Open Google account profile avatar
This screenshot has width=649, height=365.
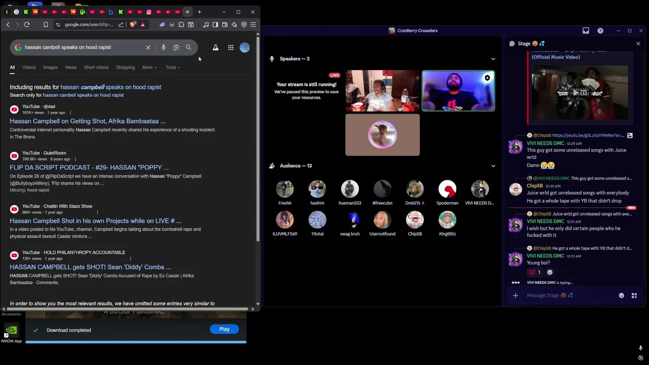pyautogui.click(x=244, y=47)
